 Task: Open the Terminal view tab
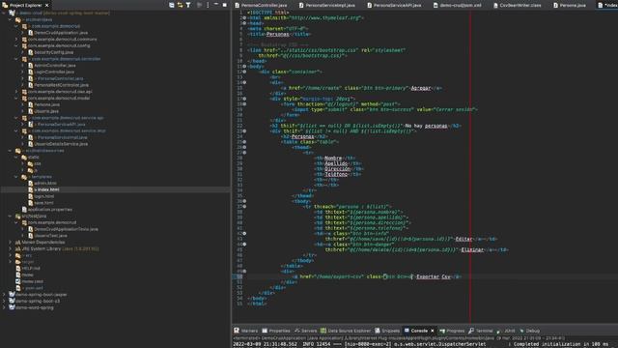[481, 331]
